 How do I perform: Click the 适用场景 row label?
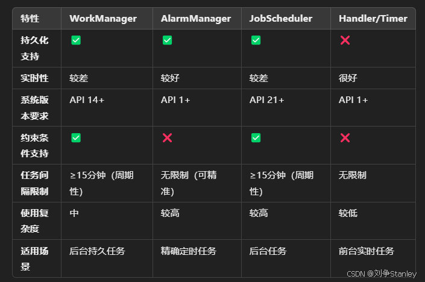tap(34, 258)
